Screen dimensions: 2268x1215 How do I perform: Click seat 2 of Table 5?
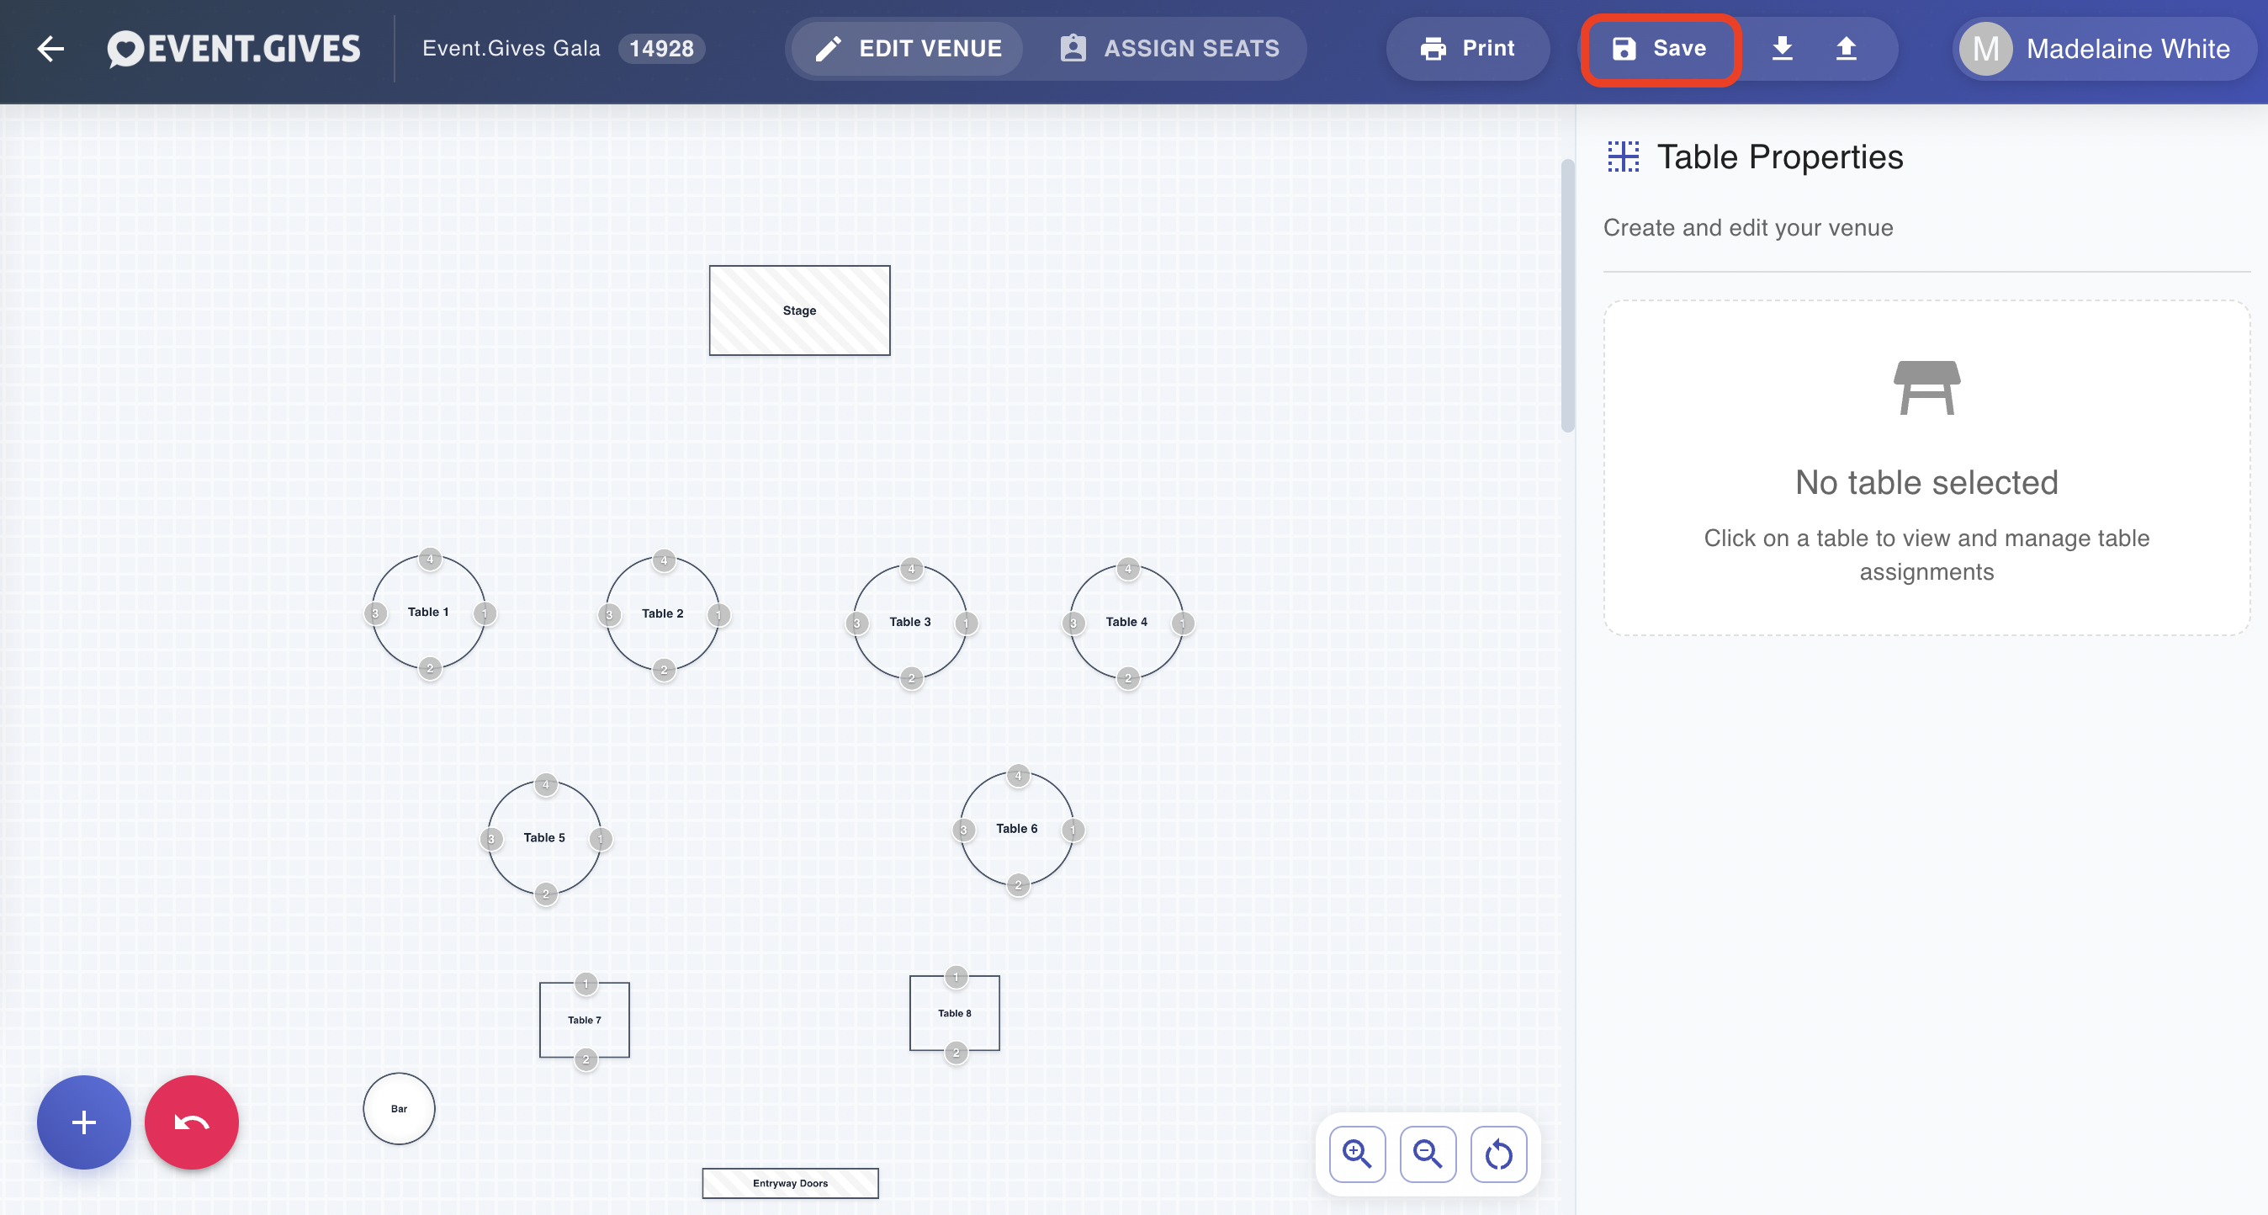pyautogui.click(x=546, y=894)
